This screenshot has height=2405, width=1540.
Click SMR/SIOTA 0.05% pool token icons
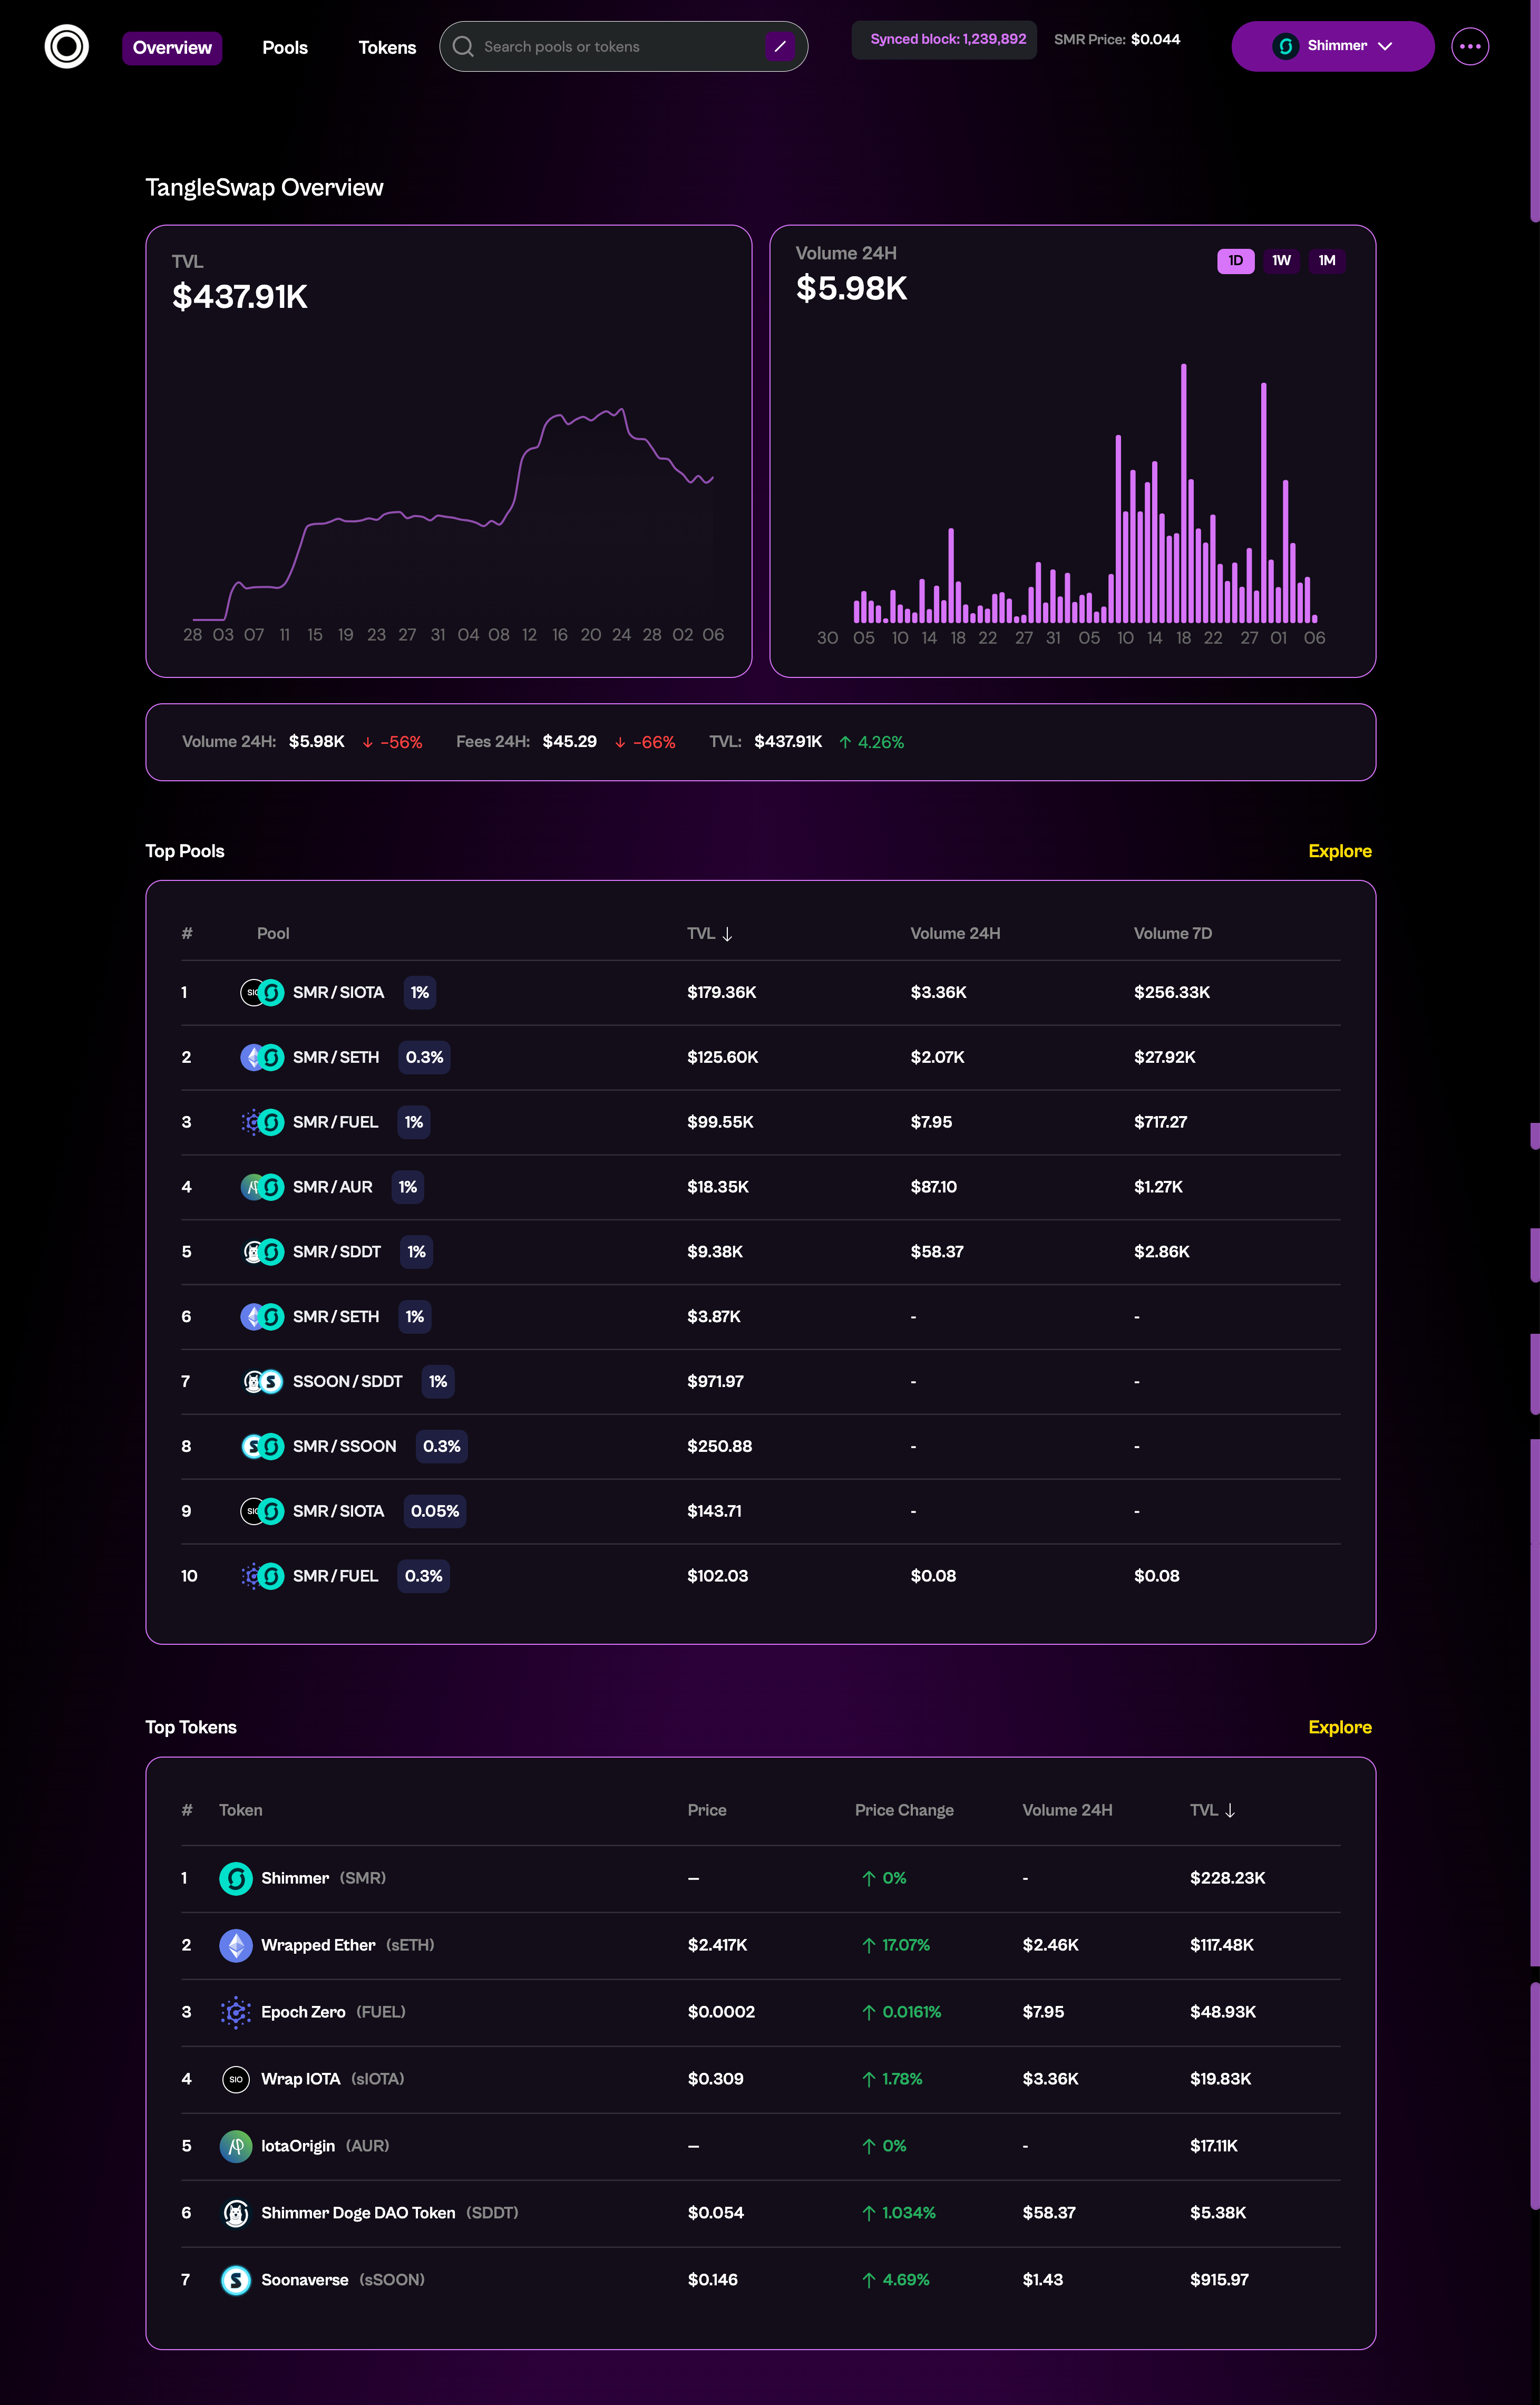click(263, 1511)
